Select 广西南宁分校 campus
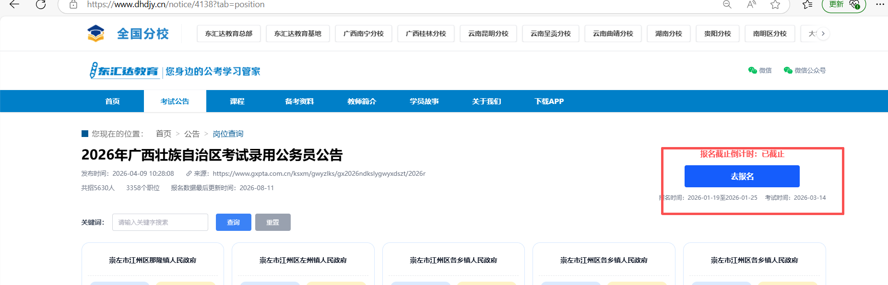Viewport: 888px width, 285px height. tap(364, 34)
